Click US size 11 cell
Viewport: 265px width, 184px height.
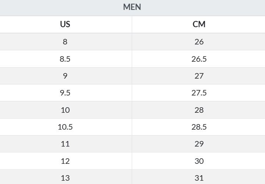point(65,144)
